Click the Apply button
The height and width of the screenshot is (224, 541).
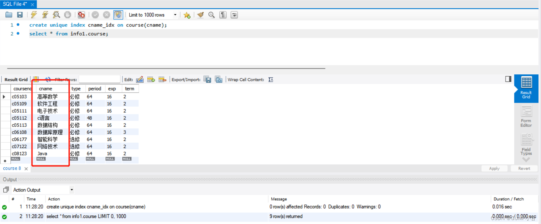[494, 168]
